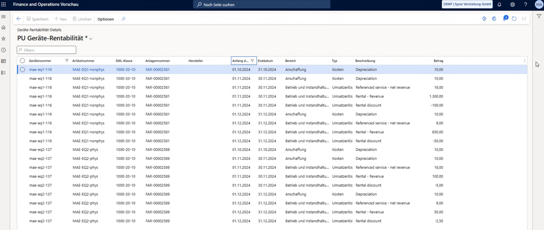Open the filter pane funnel icon
This screenshot has width=544, height=230.
tap(539, 16)
